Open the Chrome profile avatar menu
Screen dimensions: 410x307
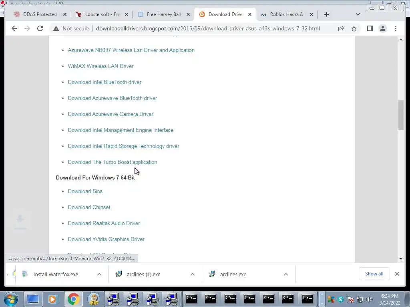click(x=382, y=28)
